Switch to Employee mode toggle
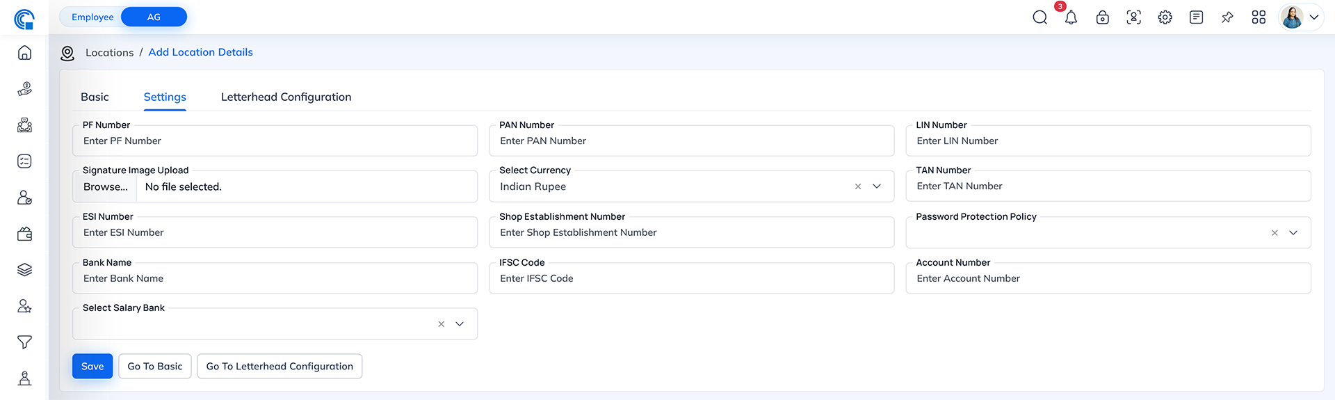 click(x=92, y=17)
